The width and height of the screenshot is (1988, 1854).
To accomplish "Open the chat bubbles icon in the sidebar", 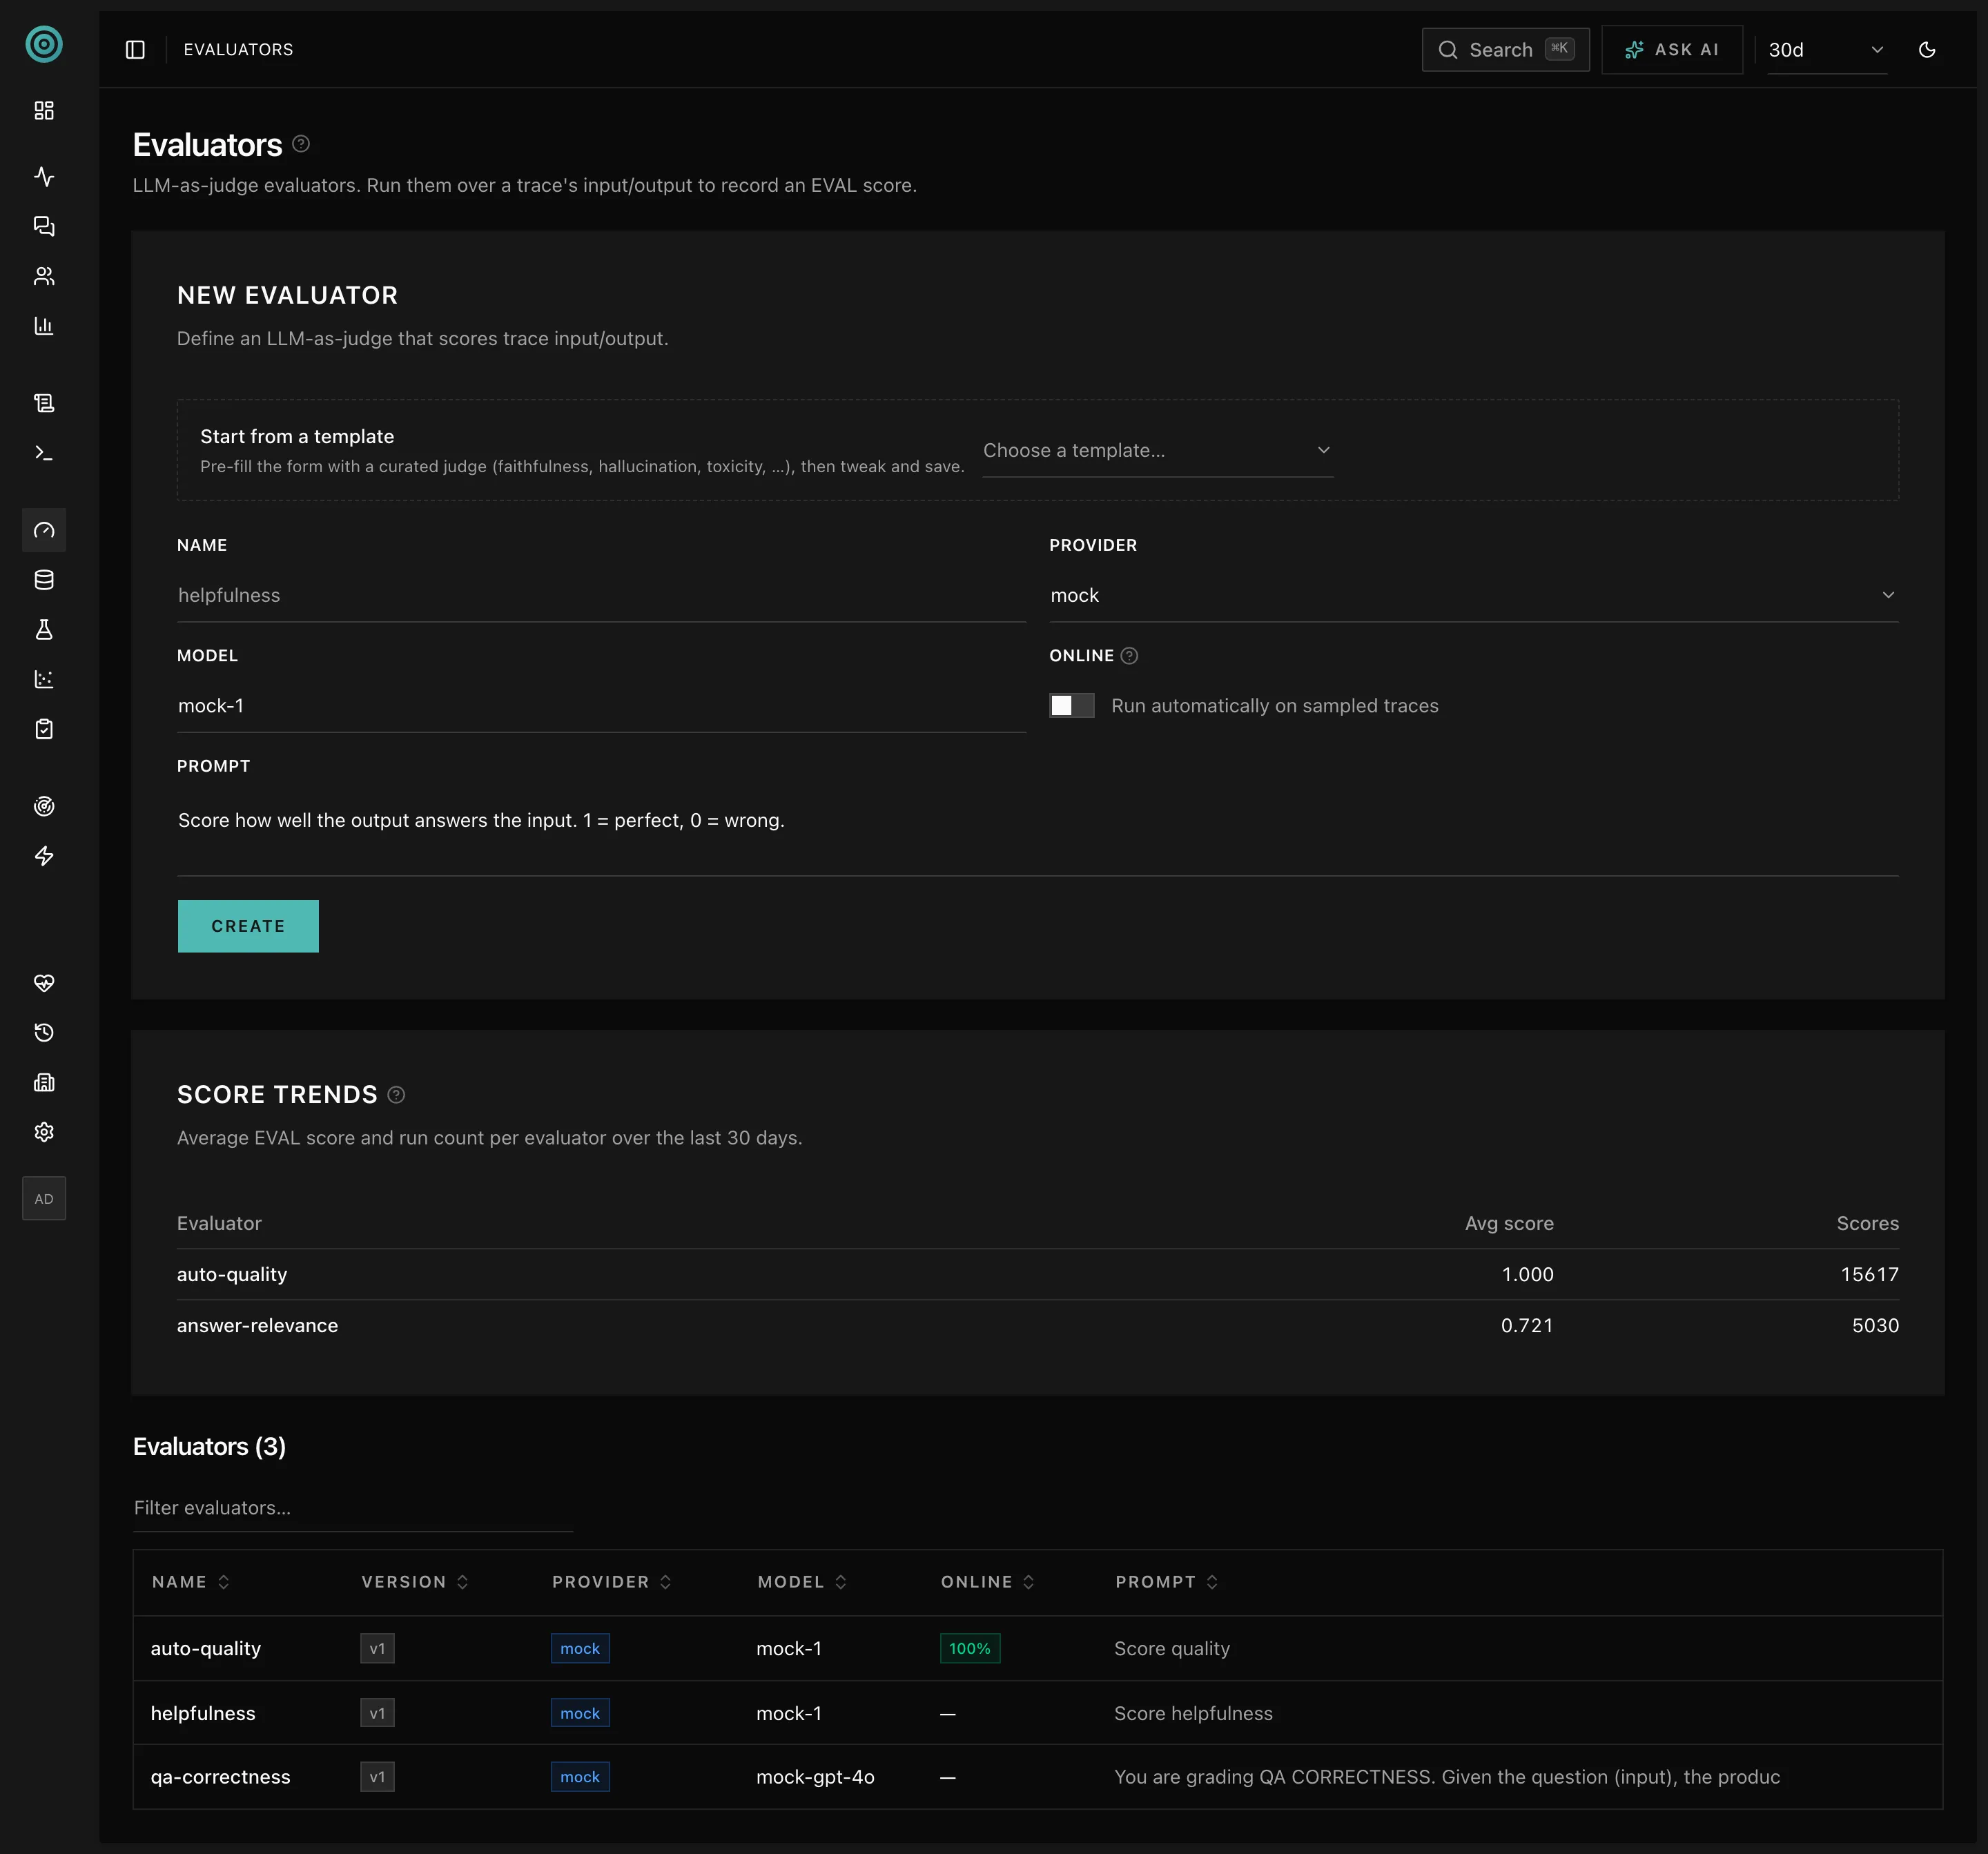I will (44, 226).
